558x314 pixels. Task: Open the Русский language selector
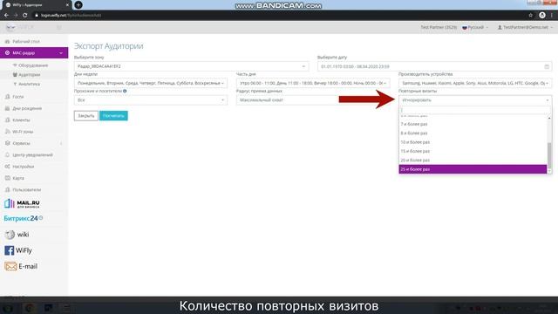tap(475, 27)
